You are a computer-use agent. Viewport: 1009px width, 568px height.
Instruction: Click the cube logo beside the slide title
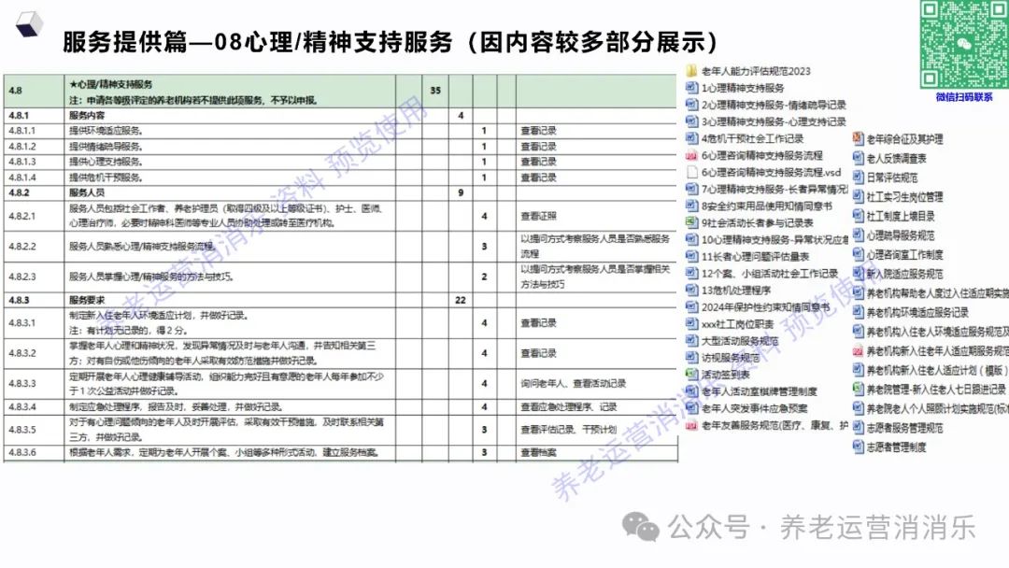pyautogui.click(x=28, y=23)
